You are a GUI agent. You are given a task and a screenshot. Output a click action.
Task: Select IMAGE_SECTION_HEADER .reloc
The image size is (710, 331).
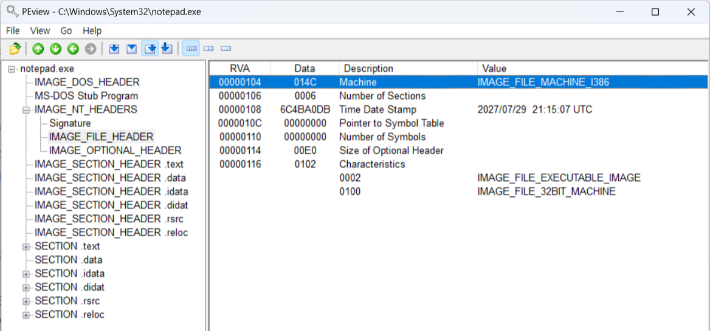111,233
